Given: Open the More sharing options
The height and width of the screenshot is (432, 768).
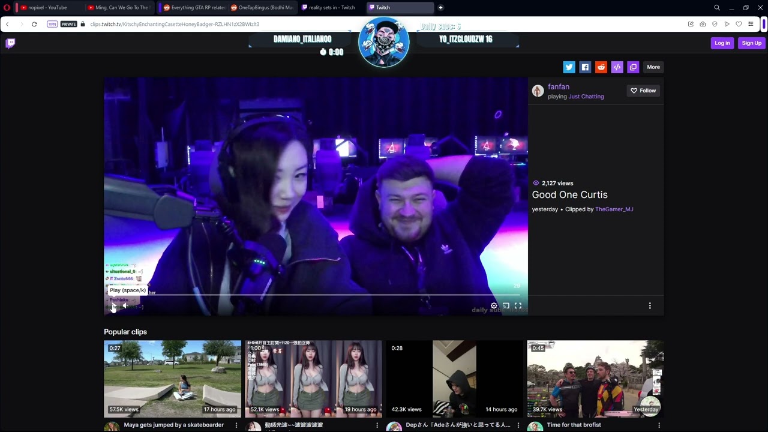Looking at the screenshot, I should 653,67.
